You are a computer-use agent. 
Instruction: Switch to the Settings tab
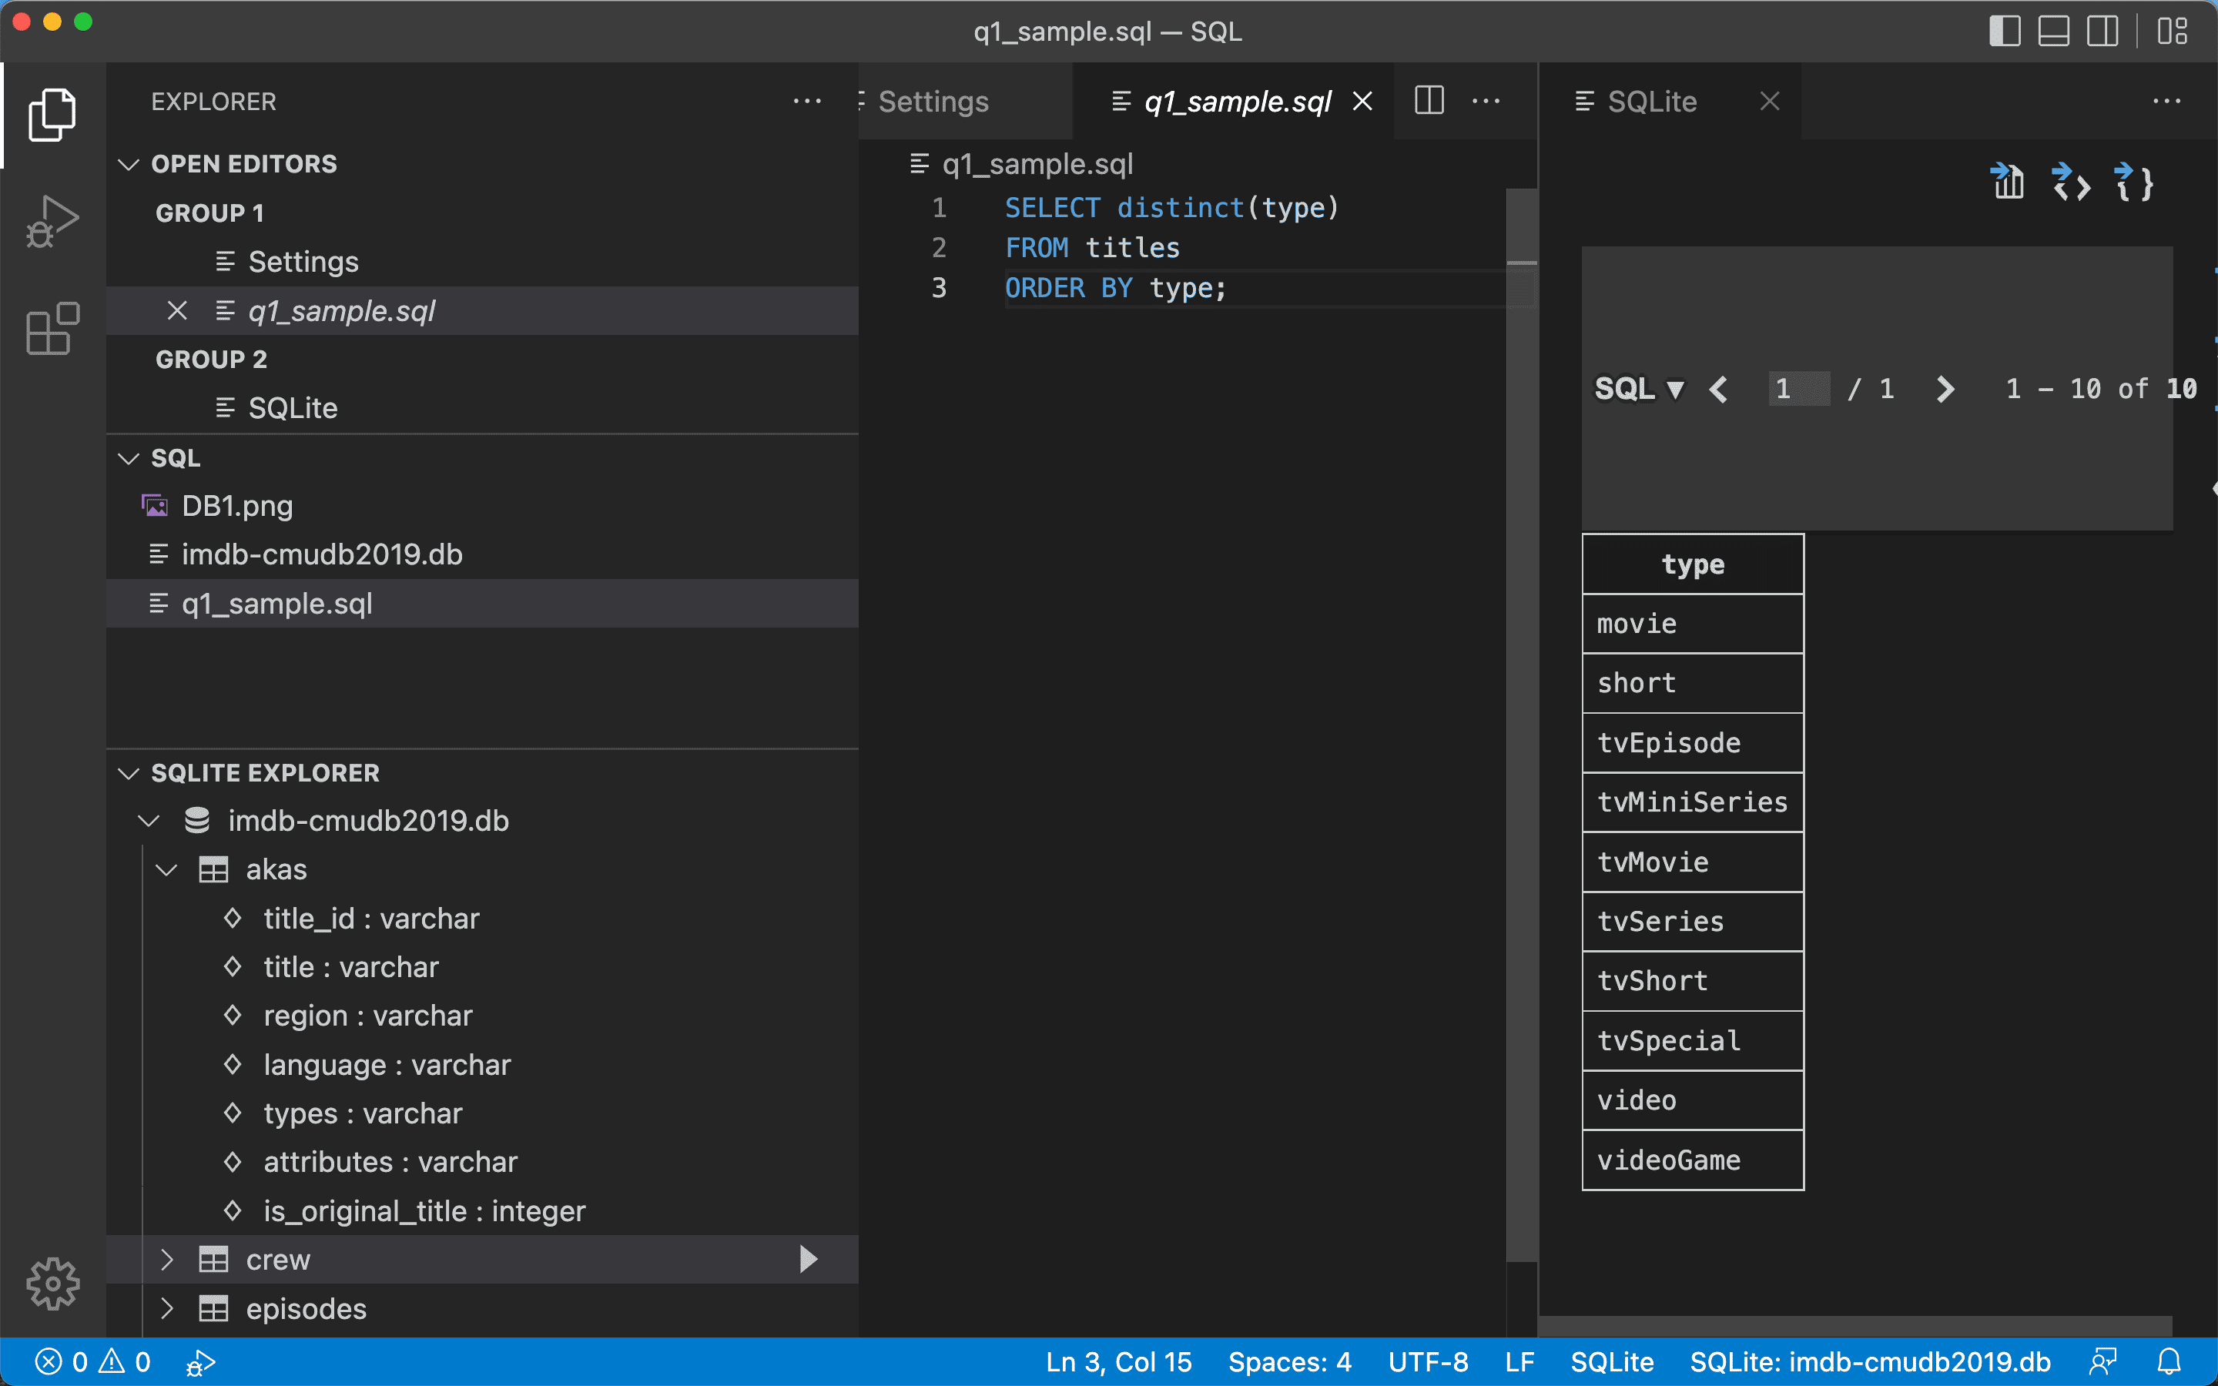point(933,101)
